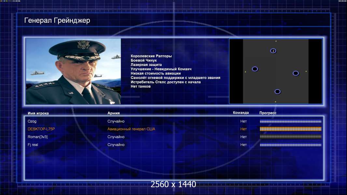The height and width of the screenshot is (195, 347).
Task: Click Ozog's 'Случайно' army cell
Action: pos(116,121)
